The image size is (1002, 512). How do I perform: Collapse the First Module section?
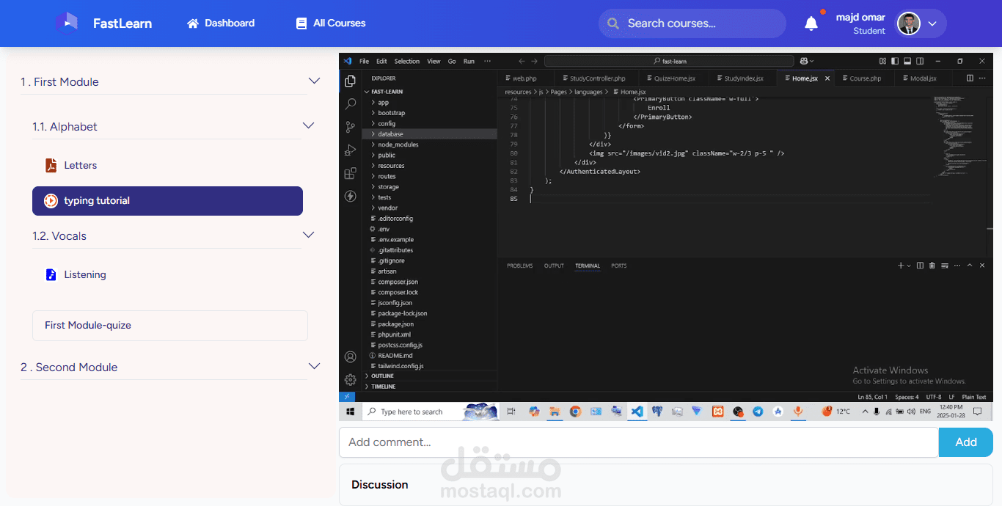[314, 81]
